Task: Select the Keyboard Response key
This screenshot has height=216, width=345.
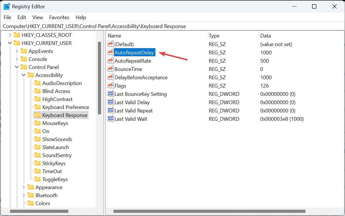Action: pyautogui.click(x=65, y=115)
